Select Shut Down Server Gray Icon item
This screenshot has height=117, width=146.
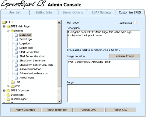point(36,65)
